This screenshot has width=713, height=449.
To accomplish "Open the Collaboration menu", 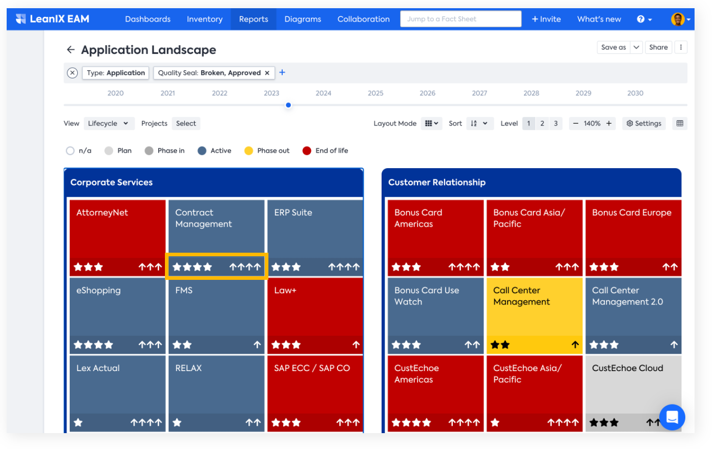I will coord(364,19).
